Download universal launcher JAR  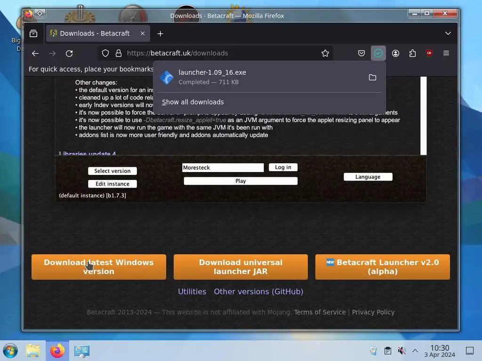pos(241,267)
